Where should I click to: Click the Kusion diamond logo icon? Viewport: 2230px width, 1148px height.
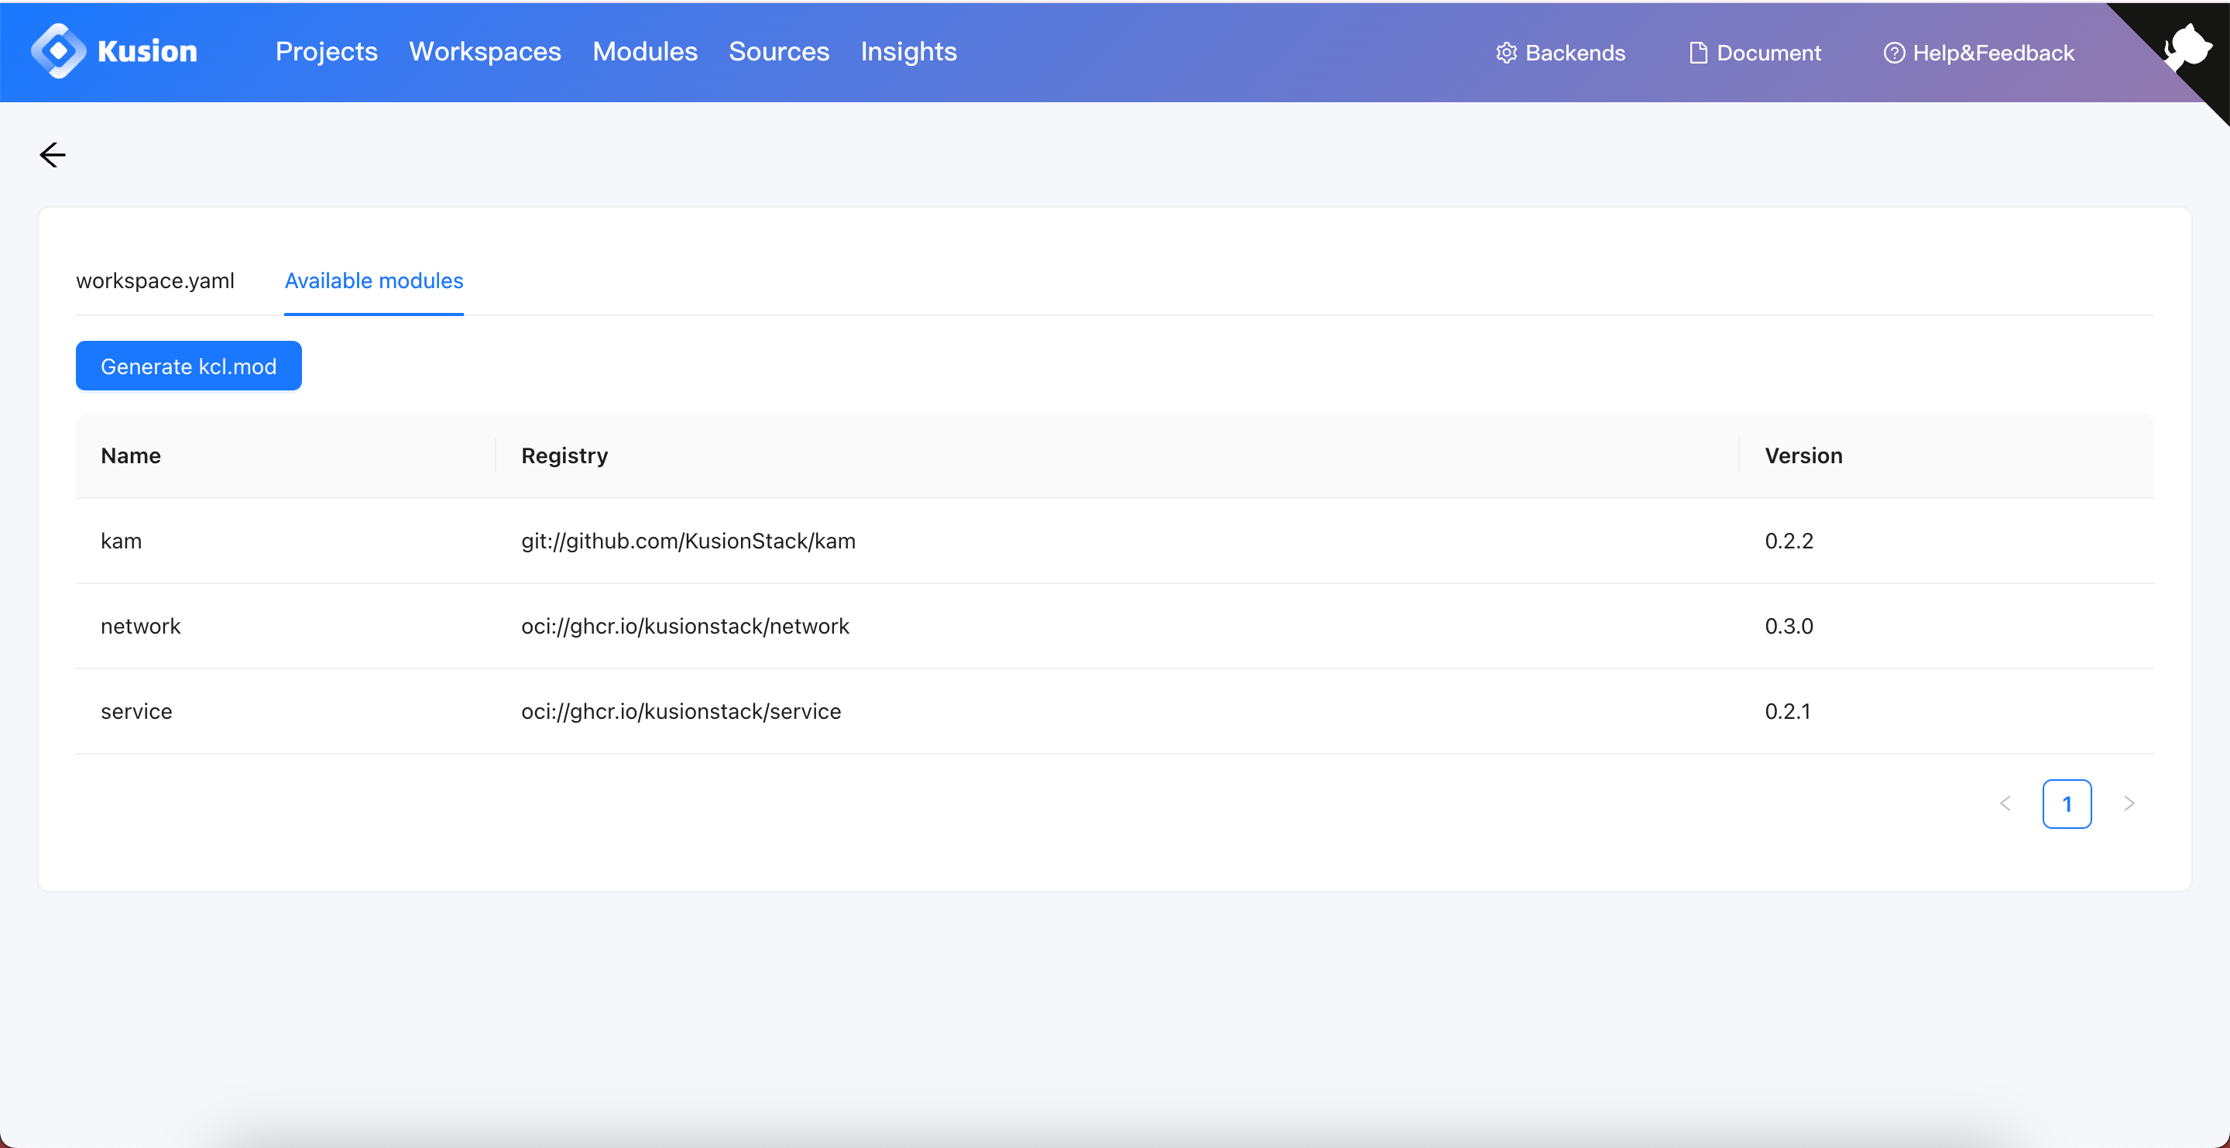click(x=58, y=51)
